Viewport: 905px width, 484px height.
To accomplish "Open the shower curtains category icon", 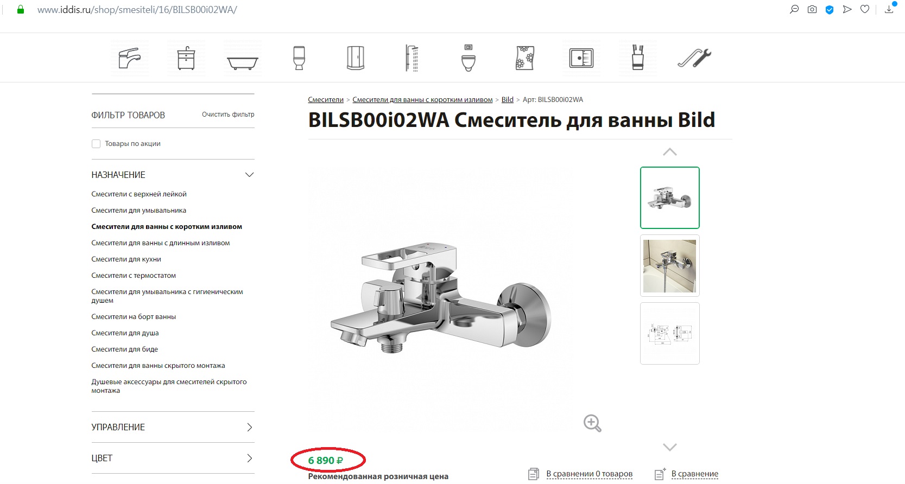I will click(525, 58).
